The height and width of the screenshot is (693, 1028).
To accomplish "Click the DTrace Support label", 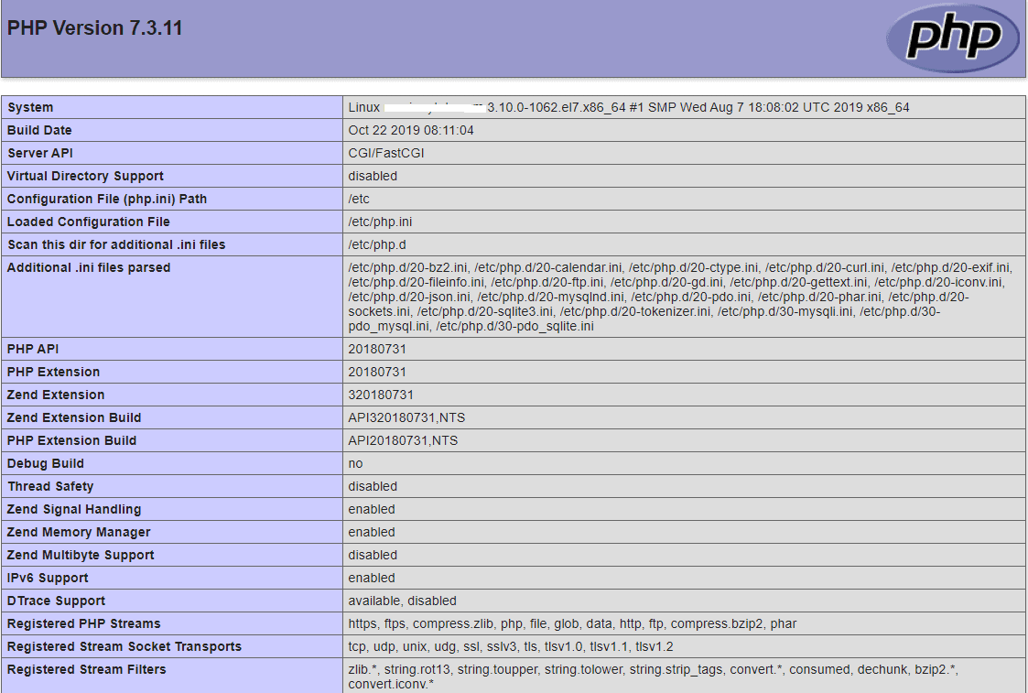I will click(57, 601).
